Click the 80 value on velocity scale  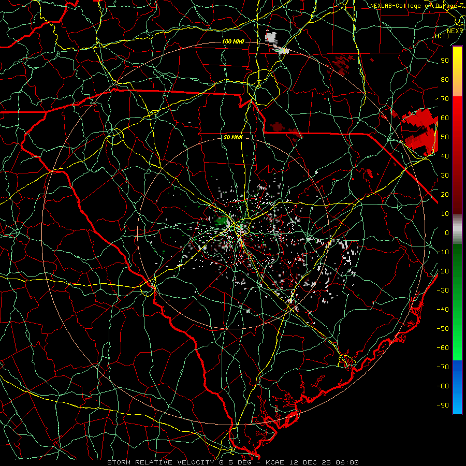[x=445, y=80]
